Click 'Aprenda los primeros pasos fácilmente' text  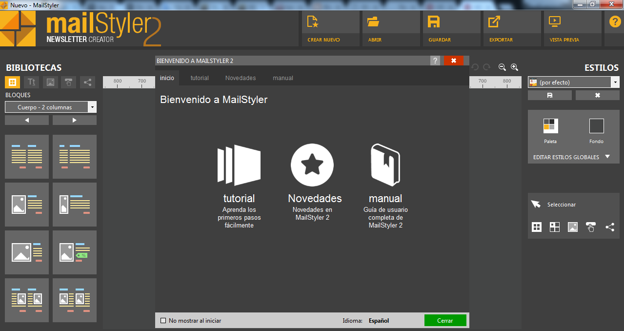click(x=239, y=218)
